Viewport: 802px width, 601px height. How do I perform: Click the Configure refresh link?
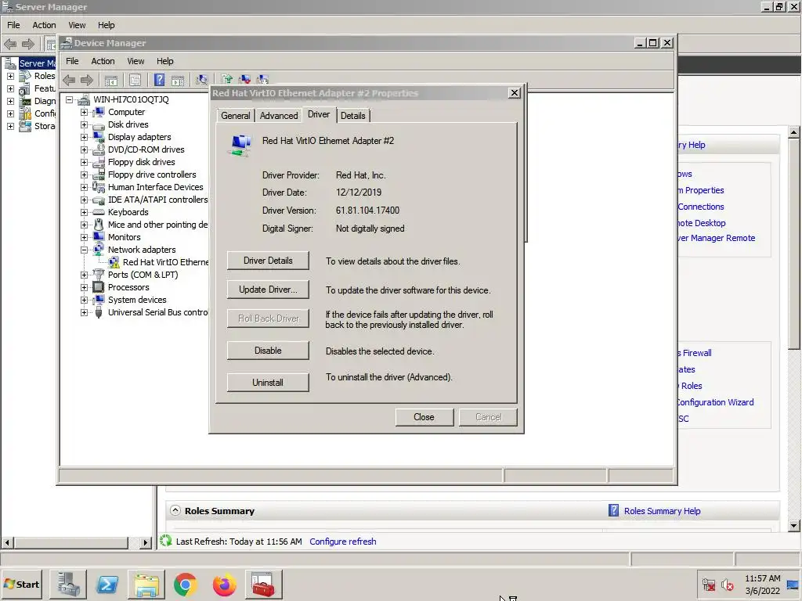click(343, 542)
